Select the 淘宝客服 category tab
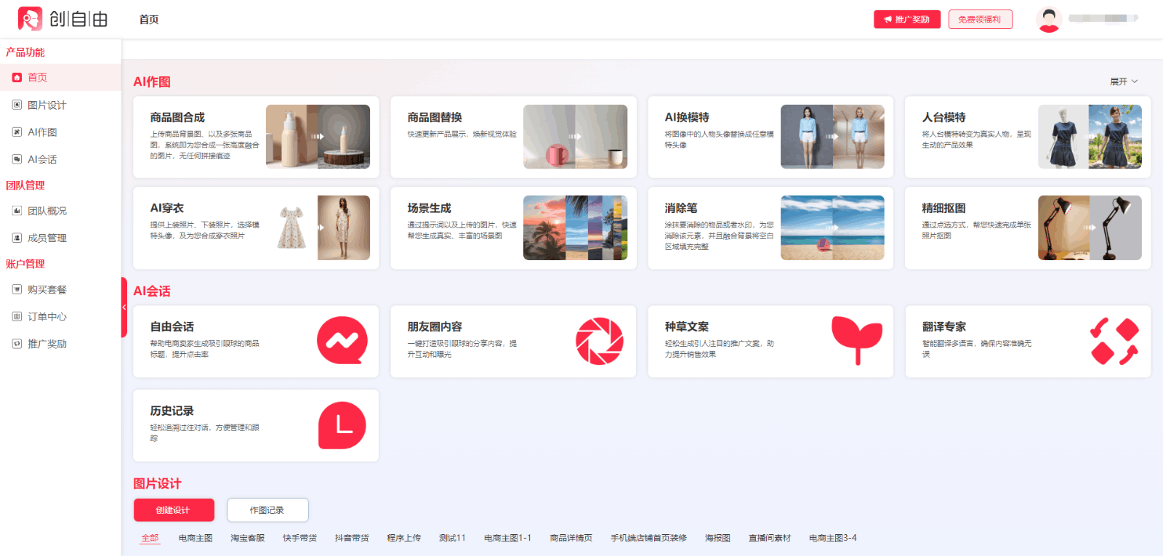 pyautogui.click(x=248, y=538)
